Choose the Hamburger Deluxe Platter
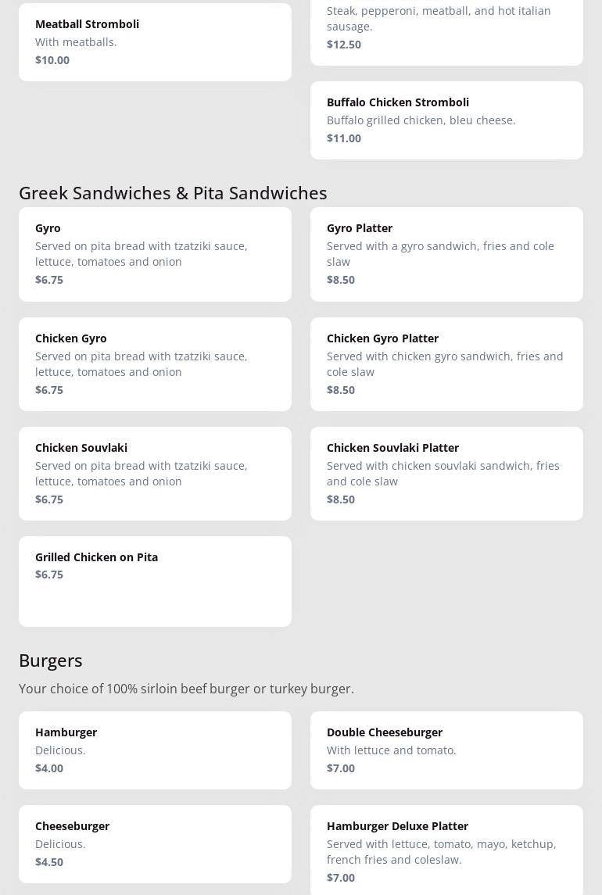Image resolution: width=602 pixels, height=895 pixels. (x=446, y=850)
